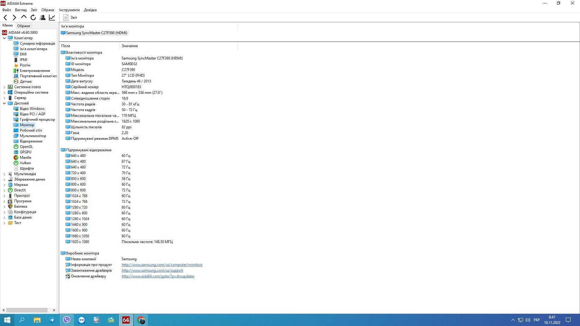Open the Звіт menu in menu bar
The height and width of the screenshot is (326, 580).
pos(34,10)
